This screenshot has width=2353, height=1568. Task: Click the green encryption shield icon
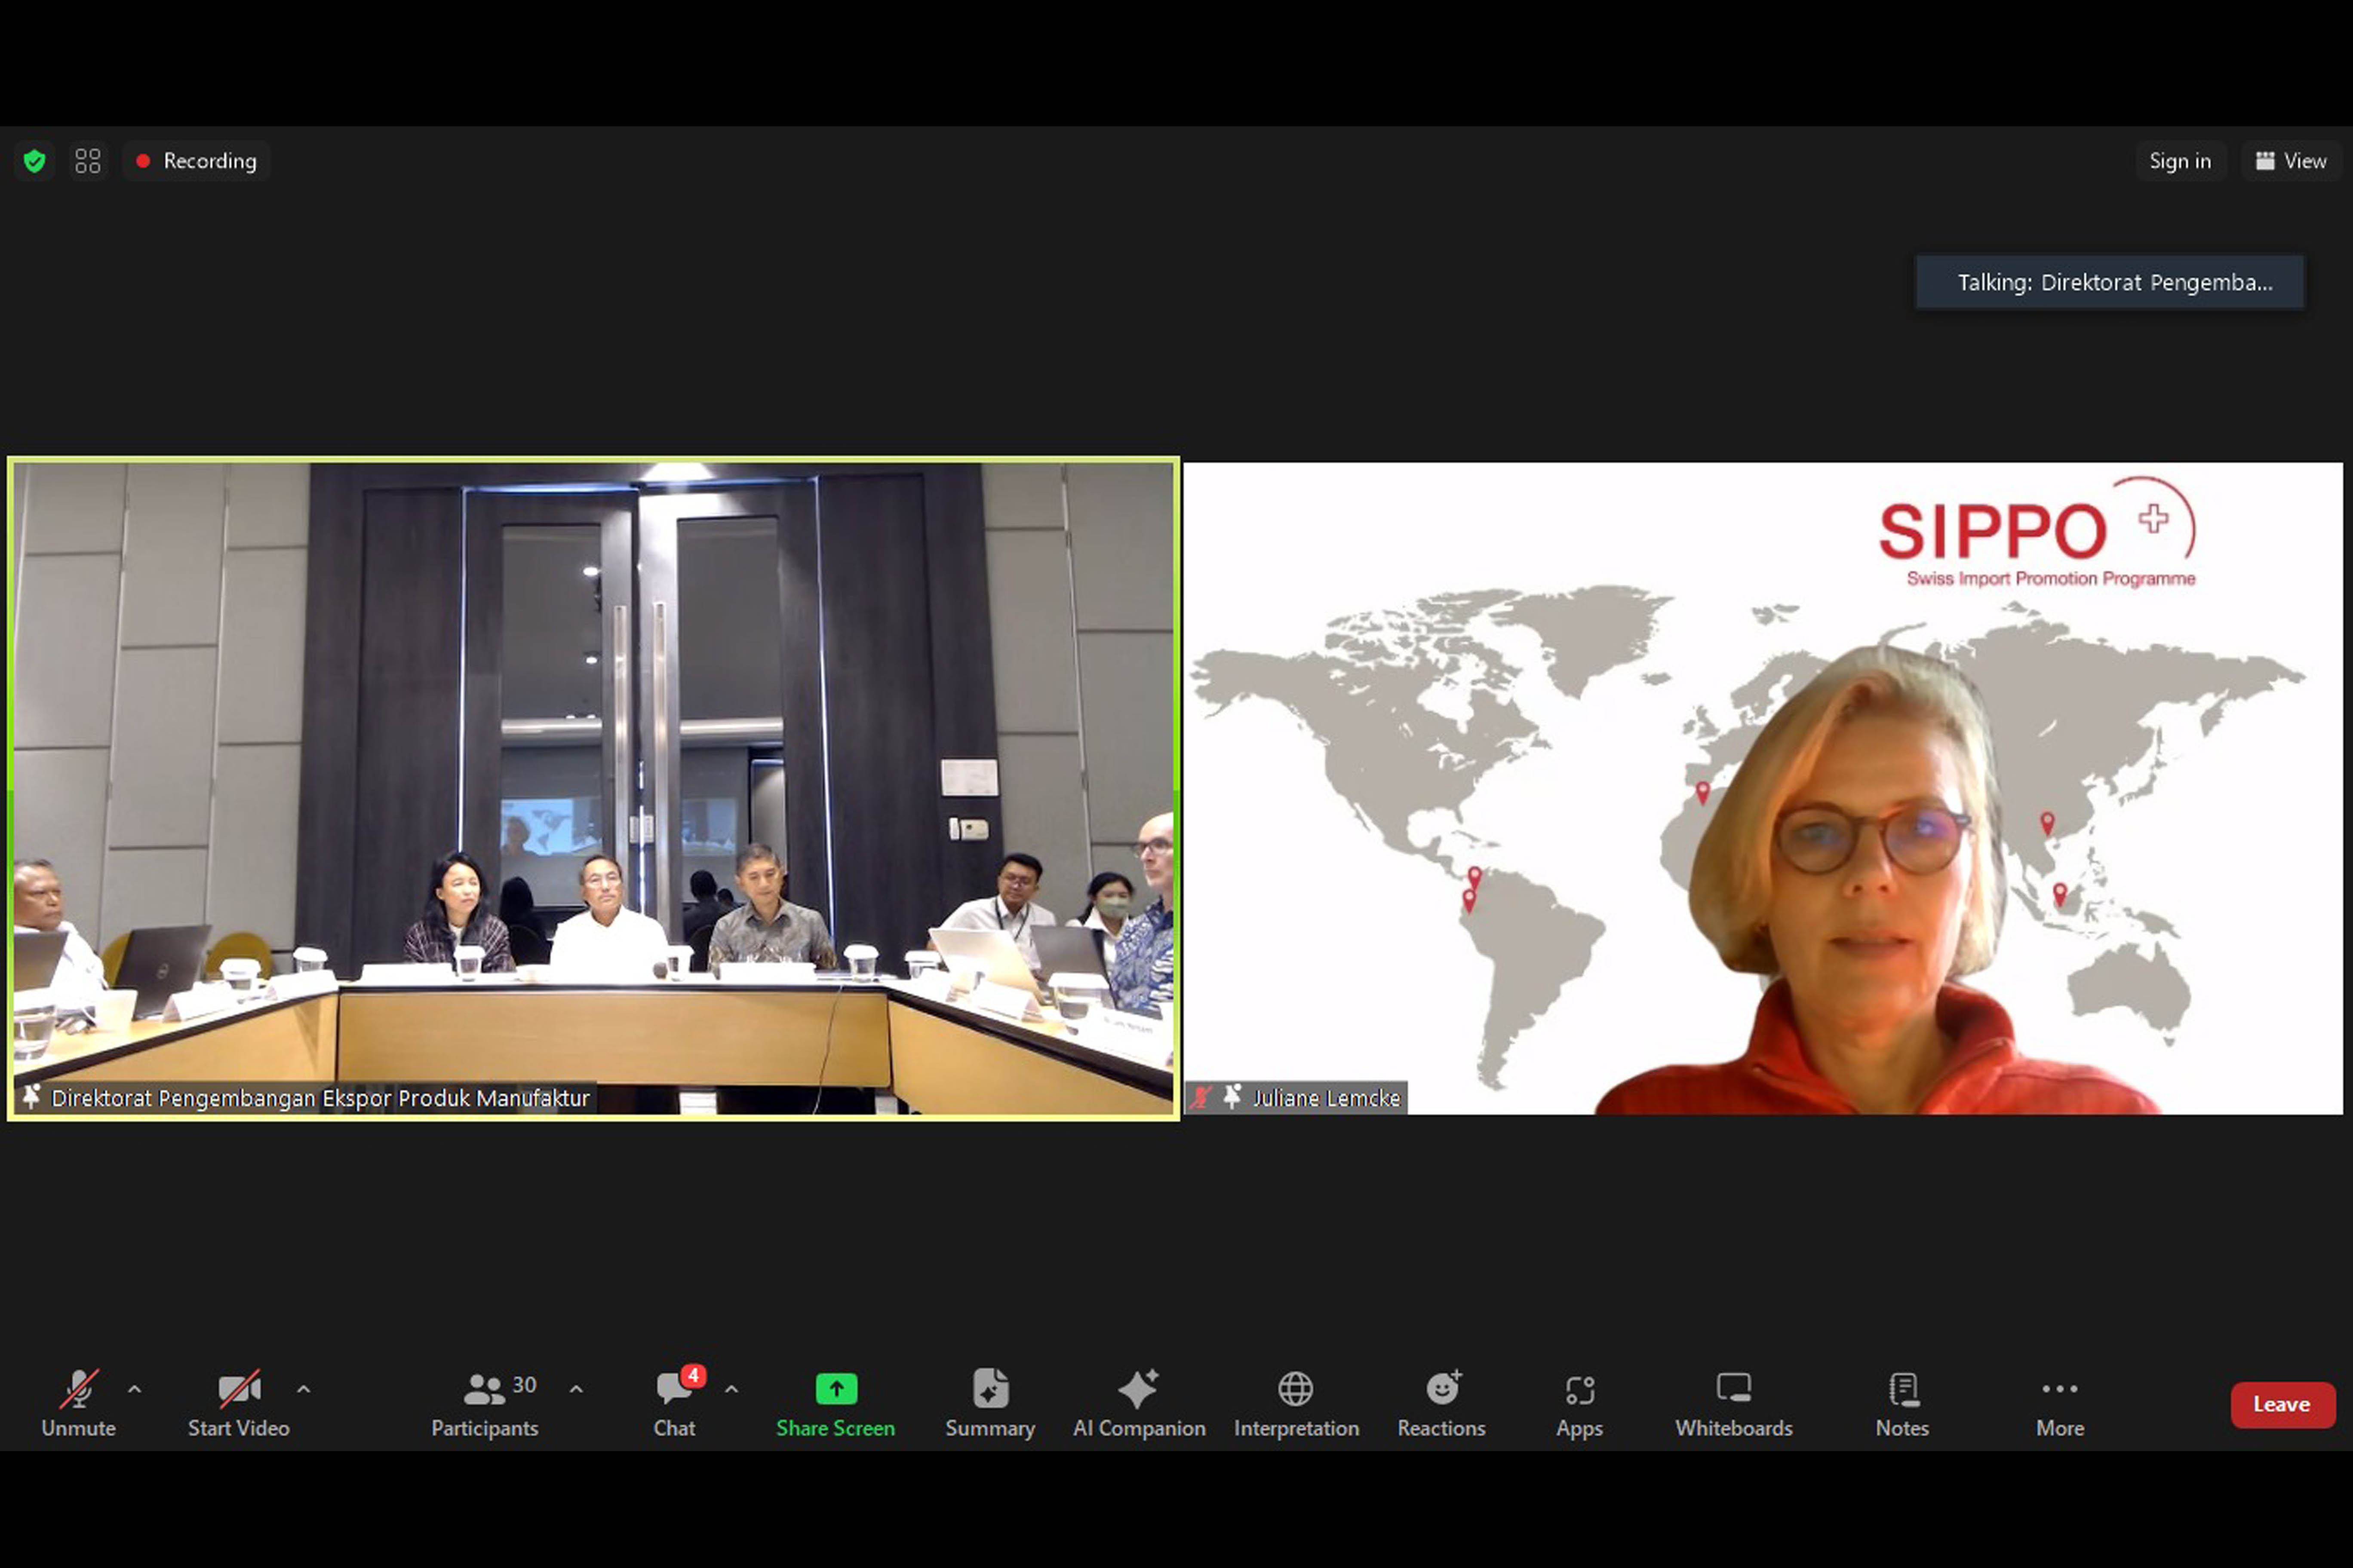[x=35, y=161]
